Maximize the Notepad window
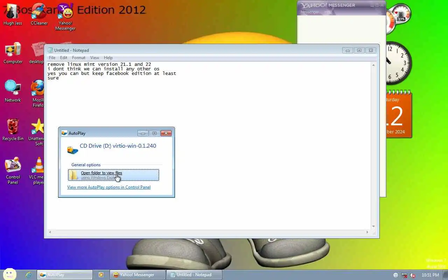The image size is (448, 280). tap(359, 50)
